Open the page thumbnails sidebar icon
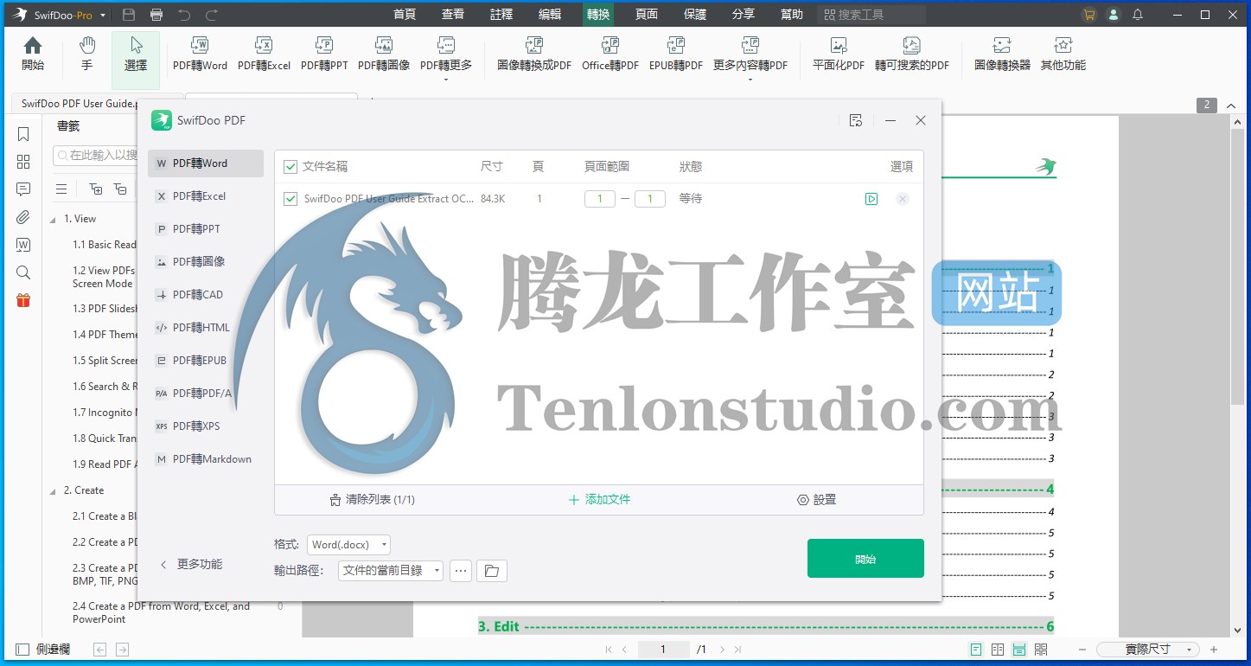Viewport: 1251px width, 666px height. (x=23, y=162)
